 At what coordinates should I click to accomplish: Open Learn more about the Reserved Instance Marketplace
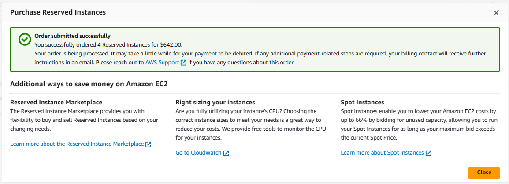(x=77, y=144)
